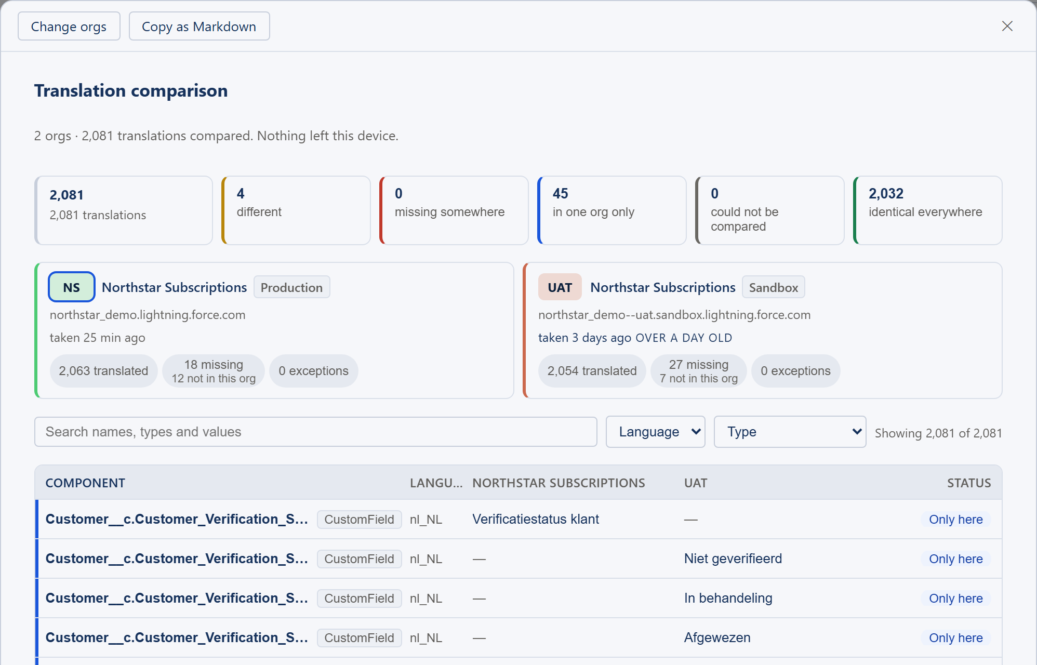The width and height of the screenshot is (1037, 665).
Task: Click CustomField tag in Niet geverifieerd row
Action: pos(359,558)
